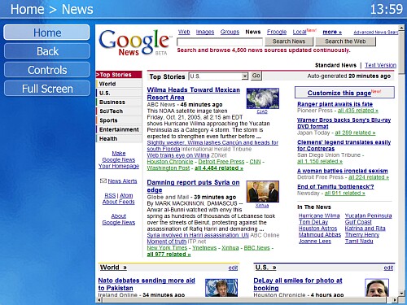Click the Search News button

click(289, 41)
